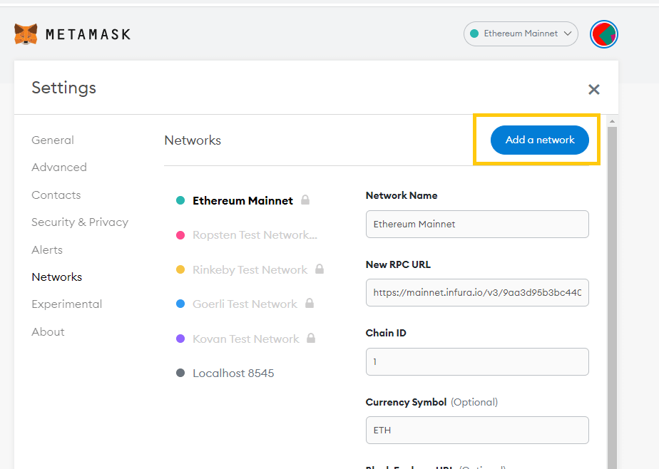Image resolution: width=659 pixels, height=469 pixels.
Task: Click the Settings title text
Action: (x=64, y=88)
